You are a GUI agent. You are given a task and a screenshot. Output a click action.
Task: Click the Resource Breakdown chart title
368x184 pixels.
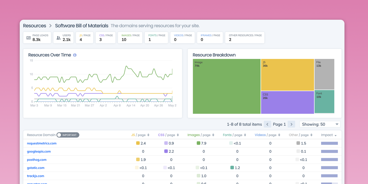coord(214,55)
